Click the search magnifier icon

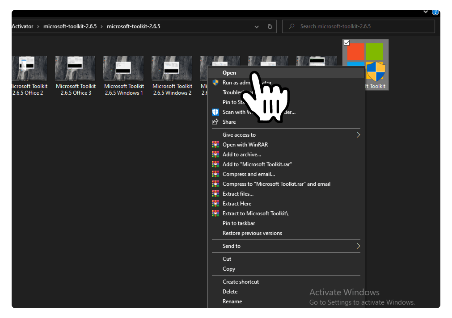point(291,26)
